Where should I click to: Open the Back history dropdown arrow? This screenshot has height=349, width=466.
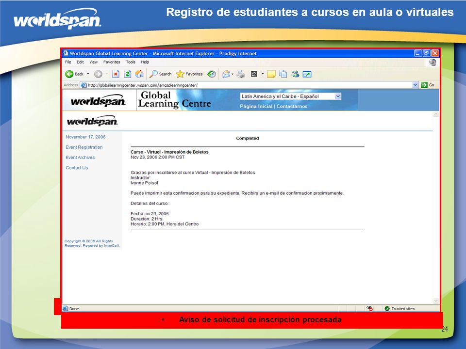[88, 74]
